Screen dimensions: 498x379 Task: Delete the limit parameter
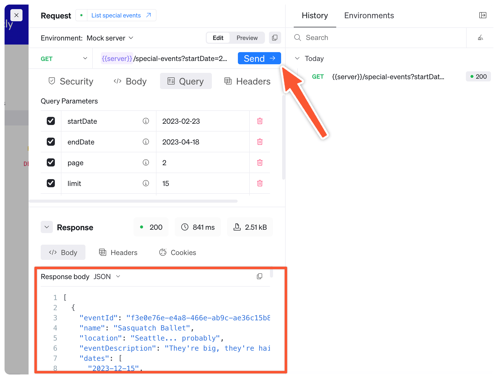260,183
